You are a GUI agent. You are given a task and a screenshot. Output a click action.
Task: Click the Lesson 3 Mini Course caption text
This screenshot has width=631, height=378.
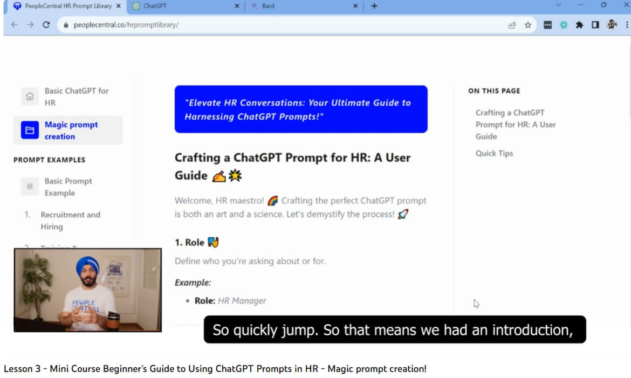point(215,369)
